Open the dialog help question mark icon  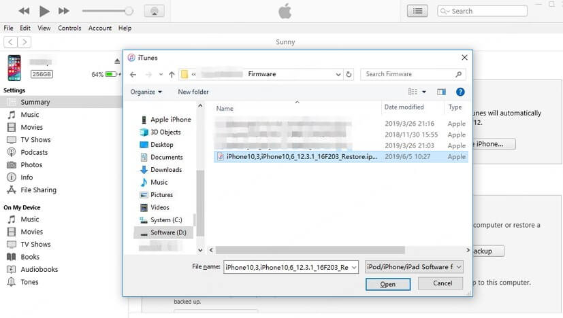tap(460, 92)
